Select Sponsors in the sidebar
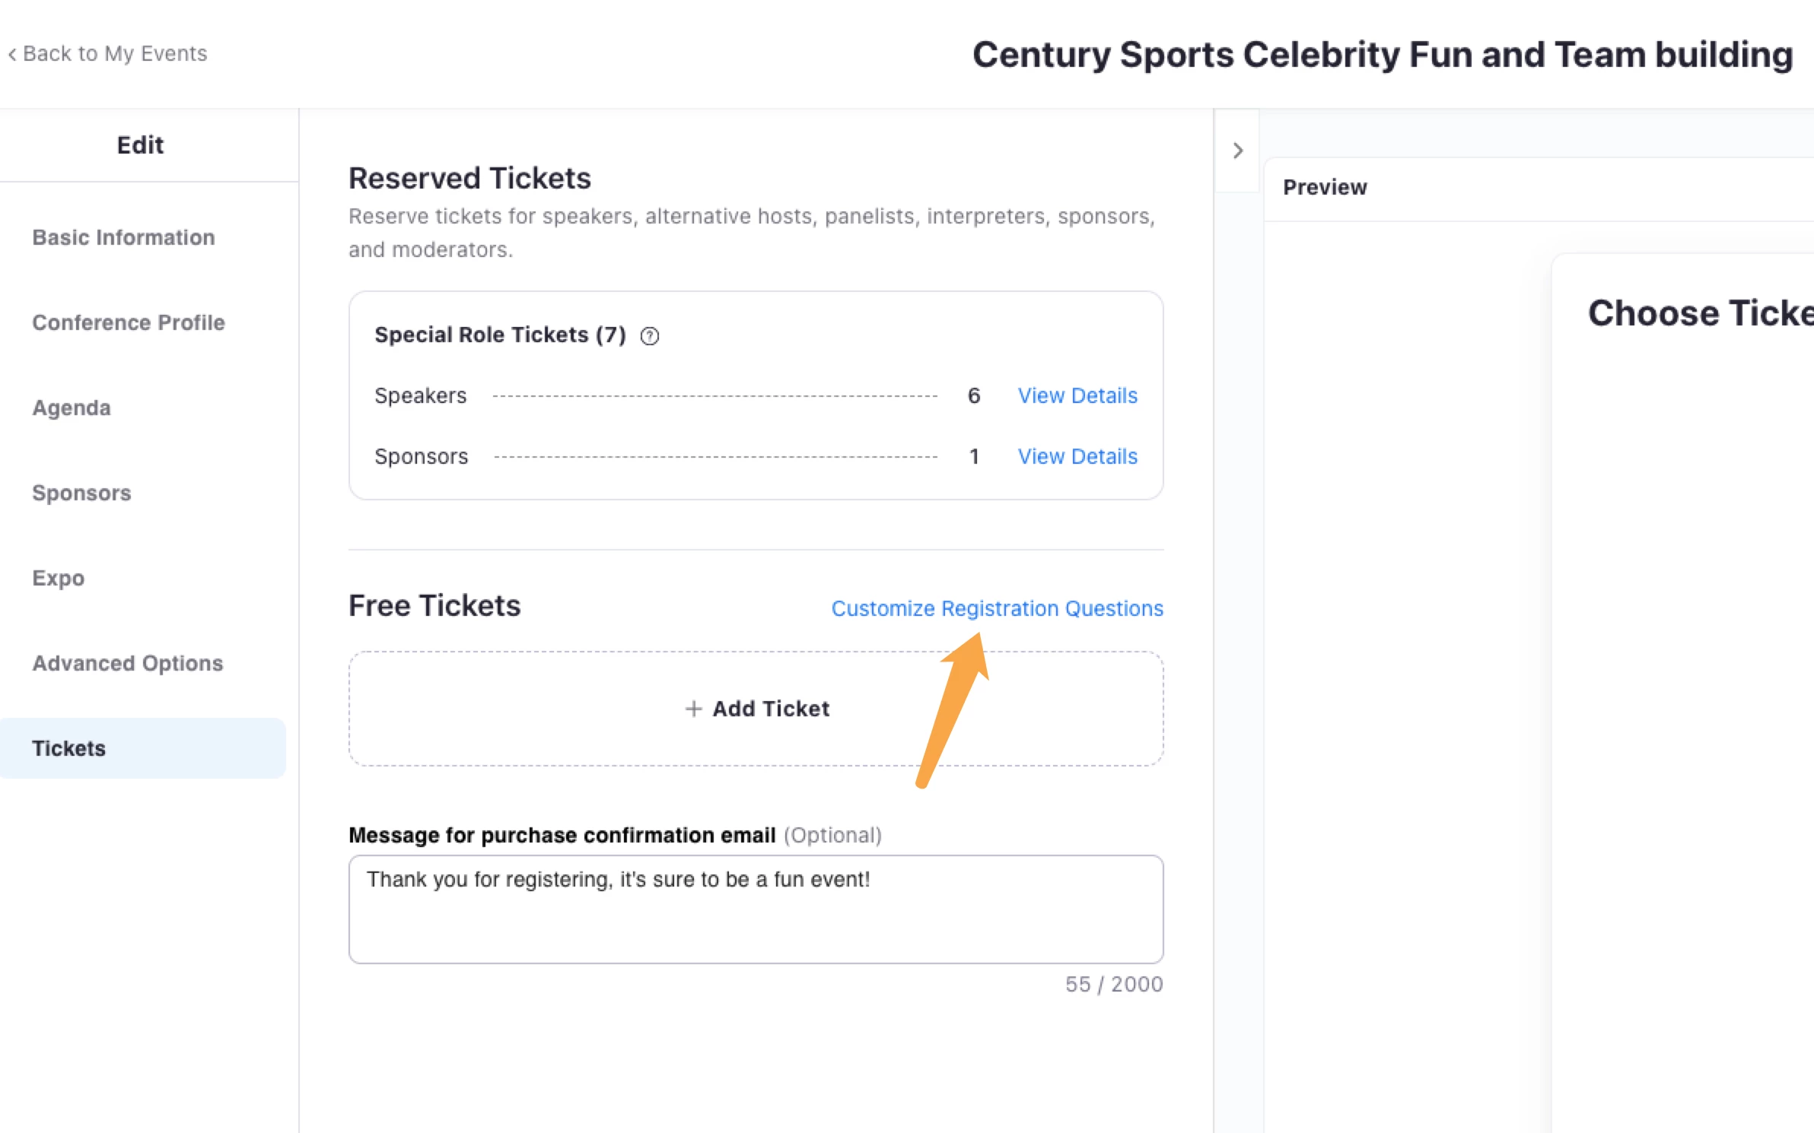 coord(81,493)
